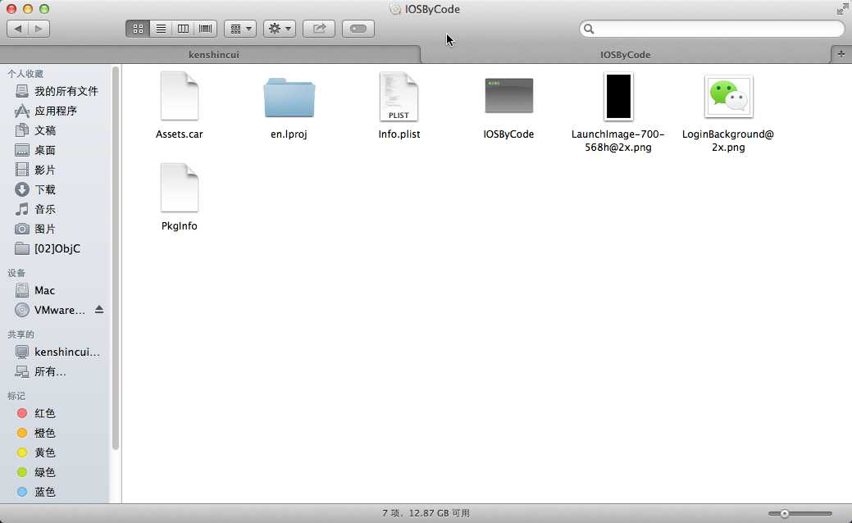Select the LoginBackground@2x.png thumbnail
This screenshot has height=523, width=852.
(728, 97)
